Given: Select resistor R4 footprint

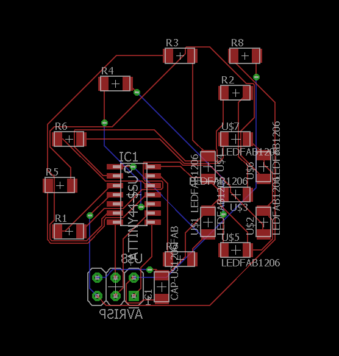Looking at the screenshot, I should tap(116, 84).
